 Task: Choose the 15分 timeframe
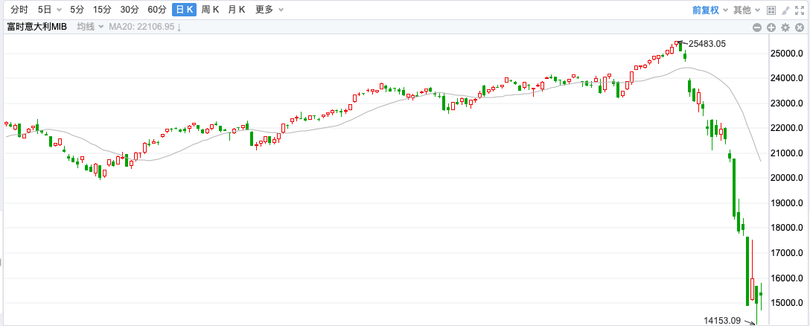pyautogui.click(x=102, y=9)
